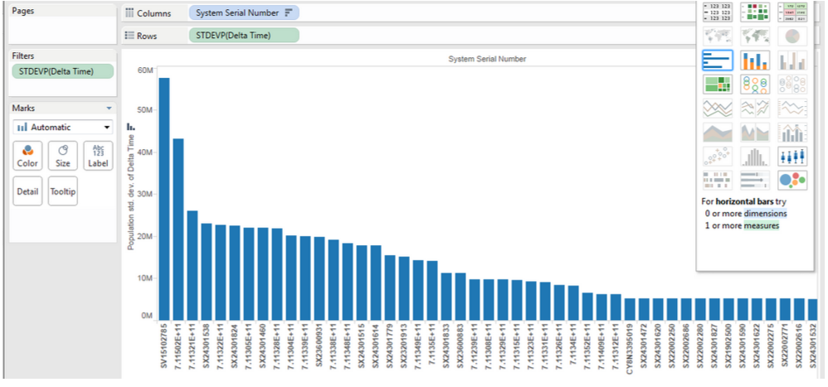Select side-by-side circles chart type

pyautogui.click(x=792, y=85)
